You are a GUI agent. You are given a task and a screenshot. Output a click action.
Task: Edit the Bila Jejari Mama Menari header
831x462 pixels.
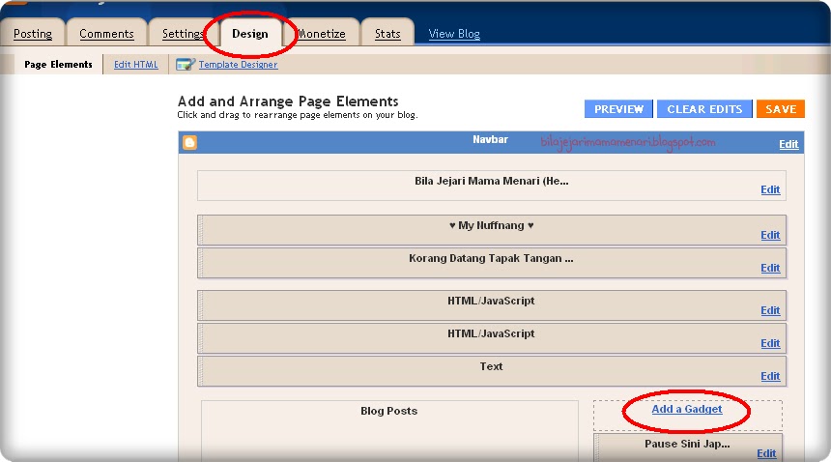(x=770, y=189)
